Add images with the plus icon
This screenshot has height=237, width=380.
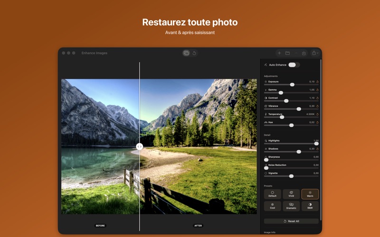click(279, 53)
